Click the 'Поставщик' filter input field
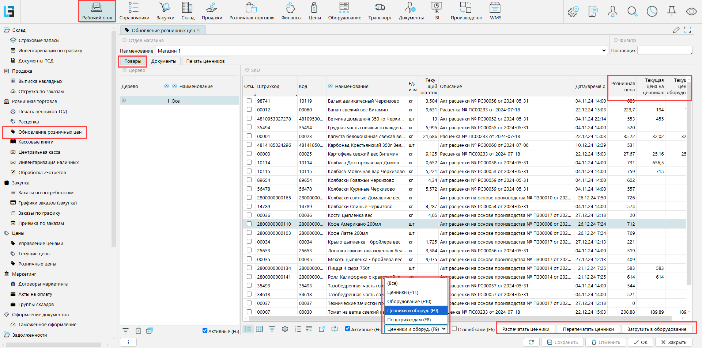The width and height of the screenshot is (702, 348). [664, 51]
